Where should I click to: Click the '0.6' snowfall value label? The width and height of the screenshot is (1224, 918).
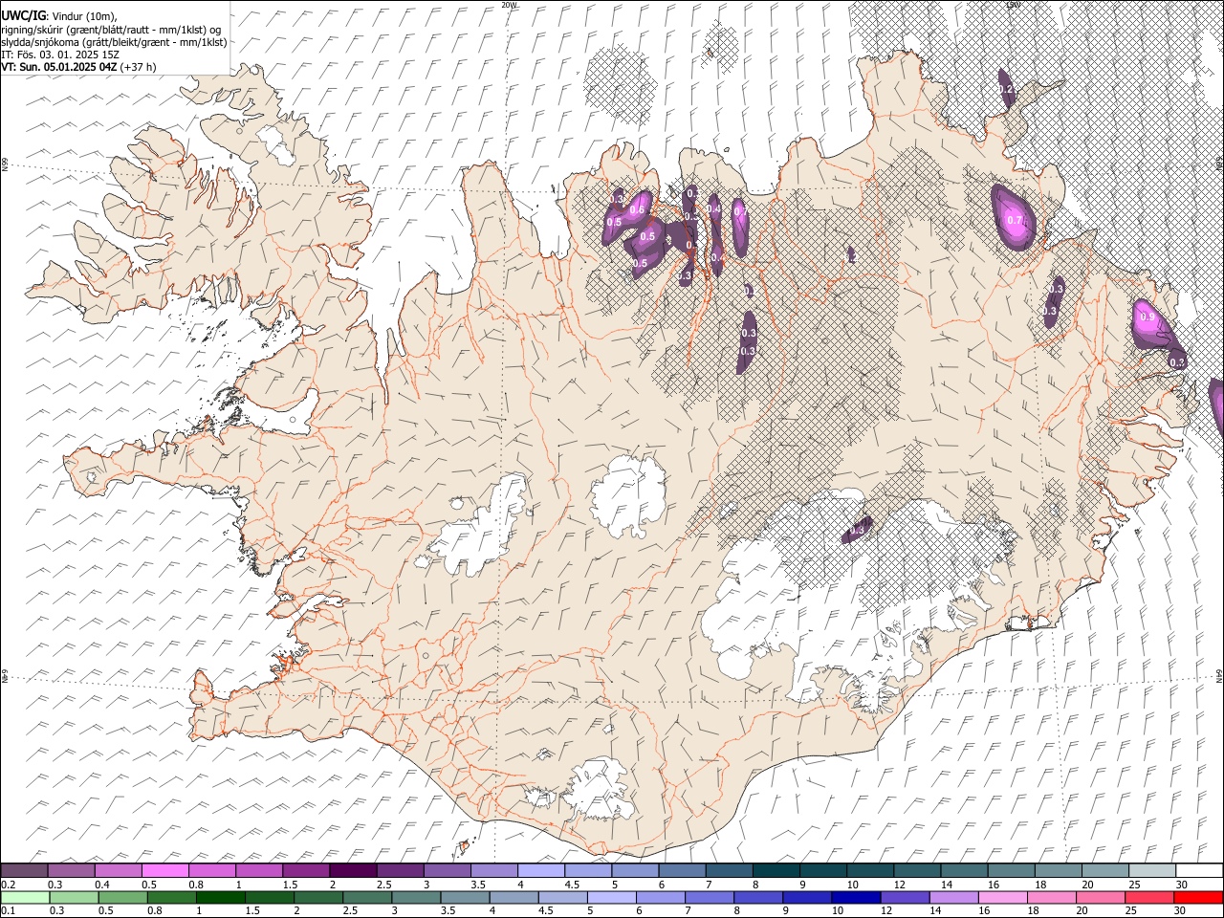(638, 211)
